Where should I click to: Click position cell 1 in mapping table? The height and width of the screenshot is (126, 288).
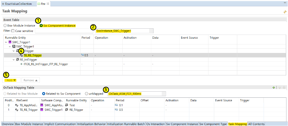9,110
